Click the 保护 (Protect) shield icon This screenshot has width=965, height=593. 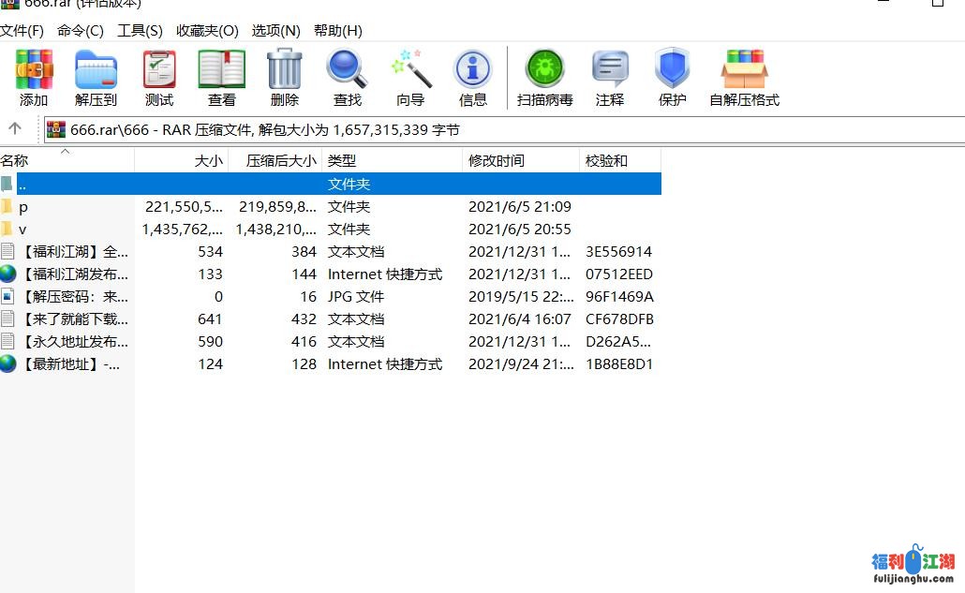click(x=672, y=70)
